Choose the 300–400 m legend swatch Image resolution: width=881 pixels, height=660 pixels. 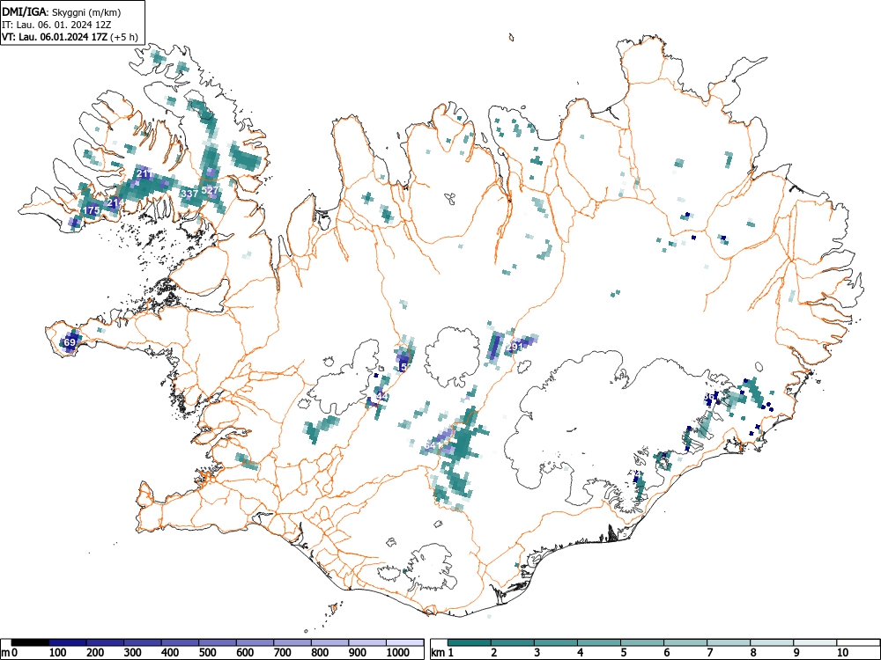pos(143,642)
